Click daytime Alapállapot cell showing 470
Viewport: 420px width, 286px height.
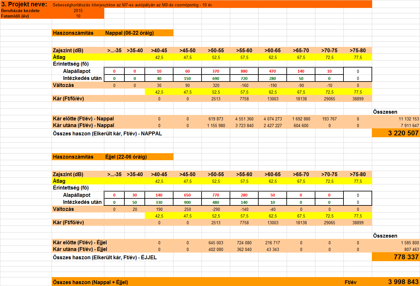[273, 71]
